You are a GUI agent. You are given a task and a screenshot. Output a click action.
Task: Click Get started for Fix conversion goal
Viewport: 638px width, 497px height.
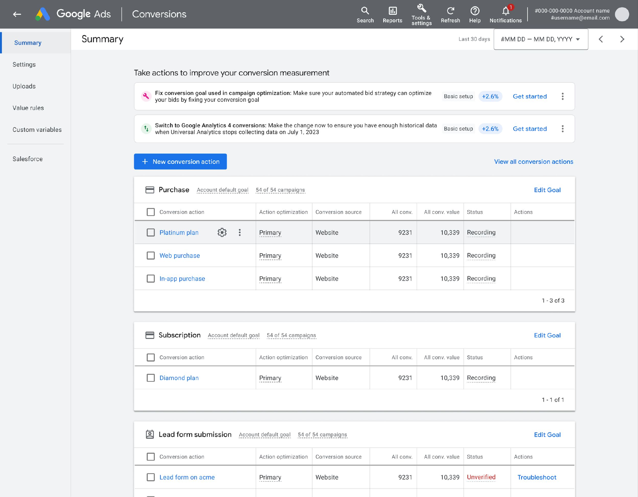[x=530, y=96]
